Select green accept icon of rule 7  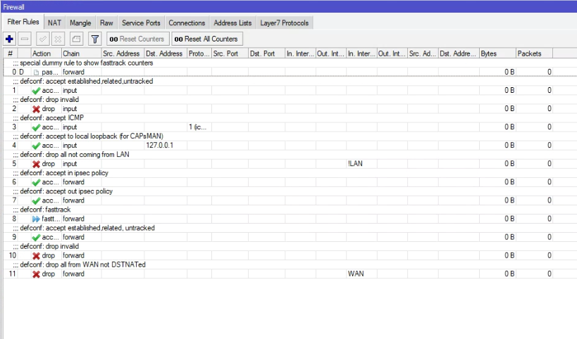coord(36,200)
